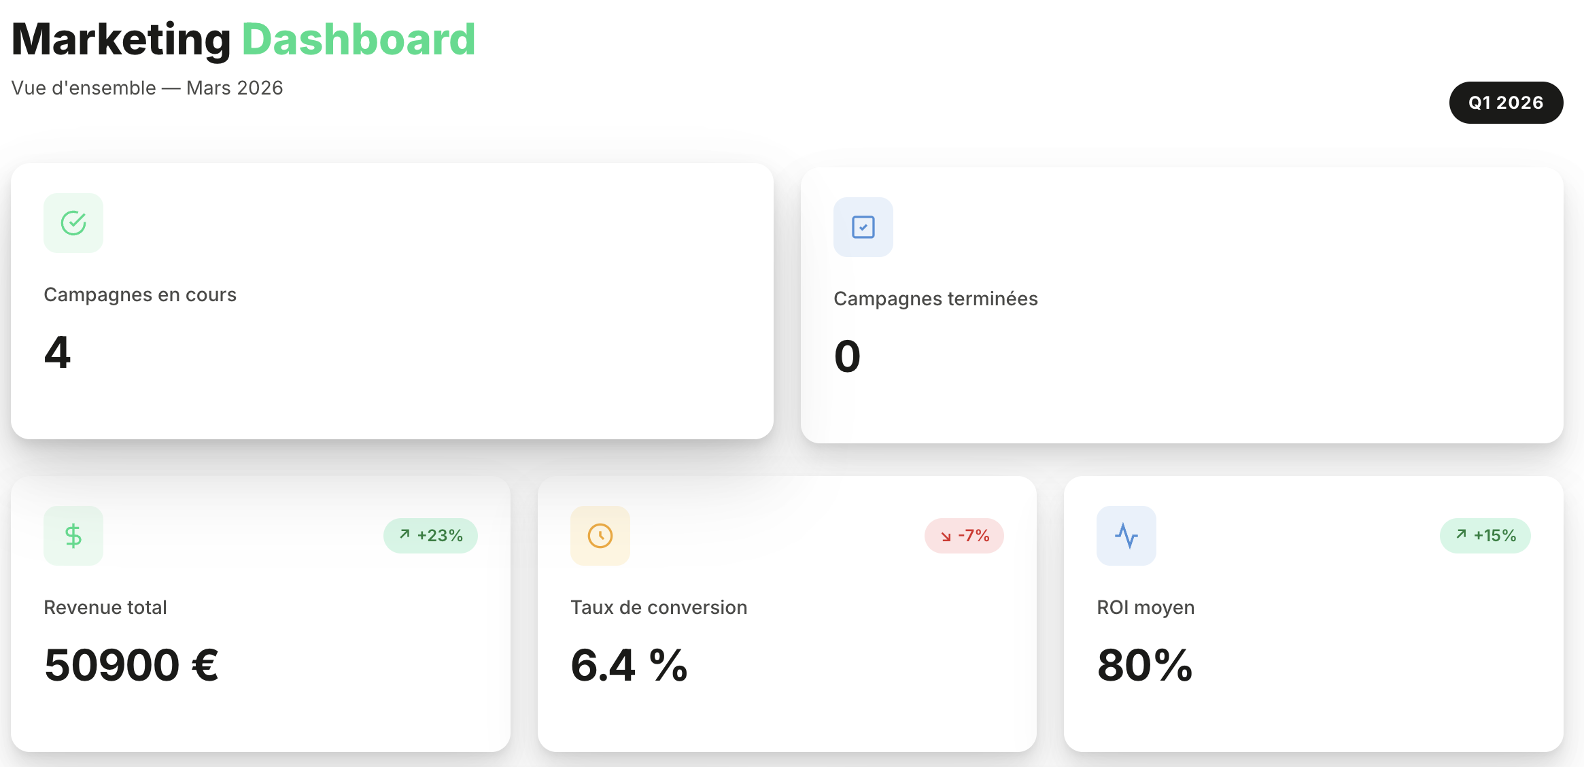1584x767 pixels.
Task: Click the up arrow beside +15%
Action: (1461, 534)
